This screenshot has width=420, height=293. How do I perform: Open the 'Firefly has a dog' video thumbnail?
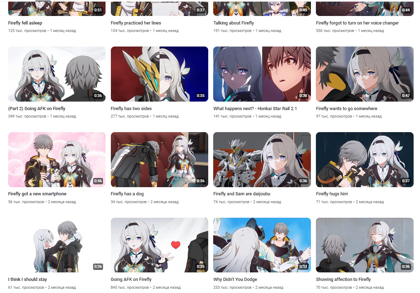click(x=160, y=159)
